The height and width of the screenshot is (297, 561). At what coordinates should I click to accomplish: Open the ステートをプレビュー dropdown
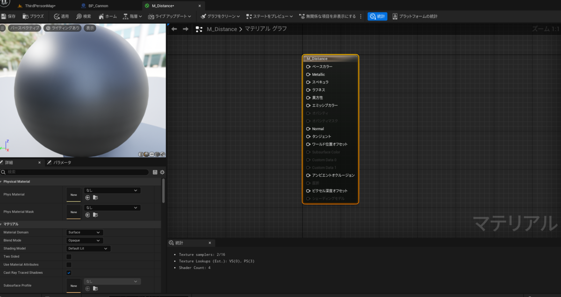pyautogui.click(x=269, y=16)
